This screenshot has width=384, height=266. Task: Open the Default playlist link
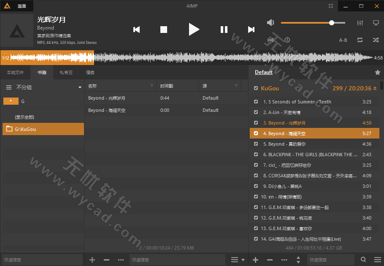264,72
